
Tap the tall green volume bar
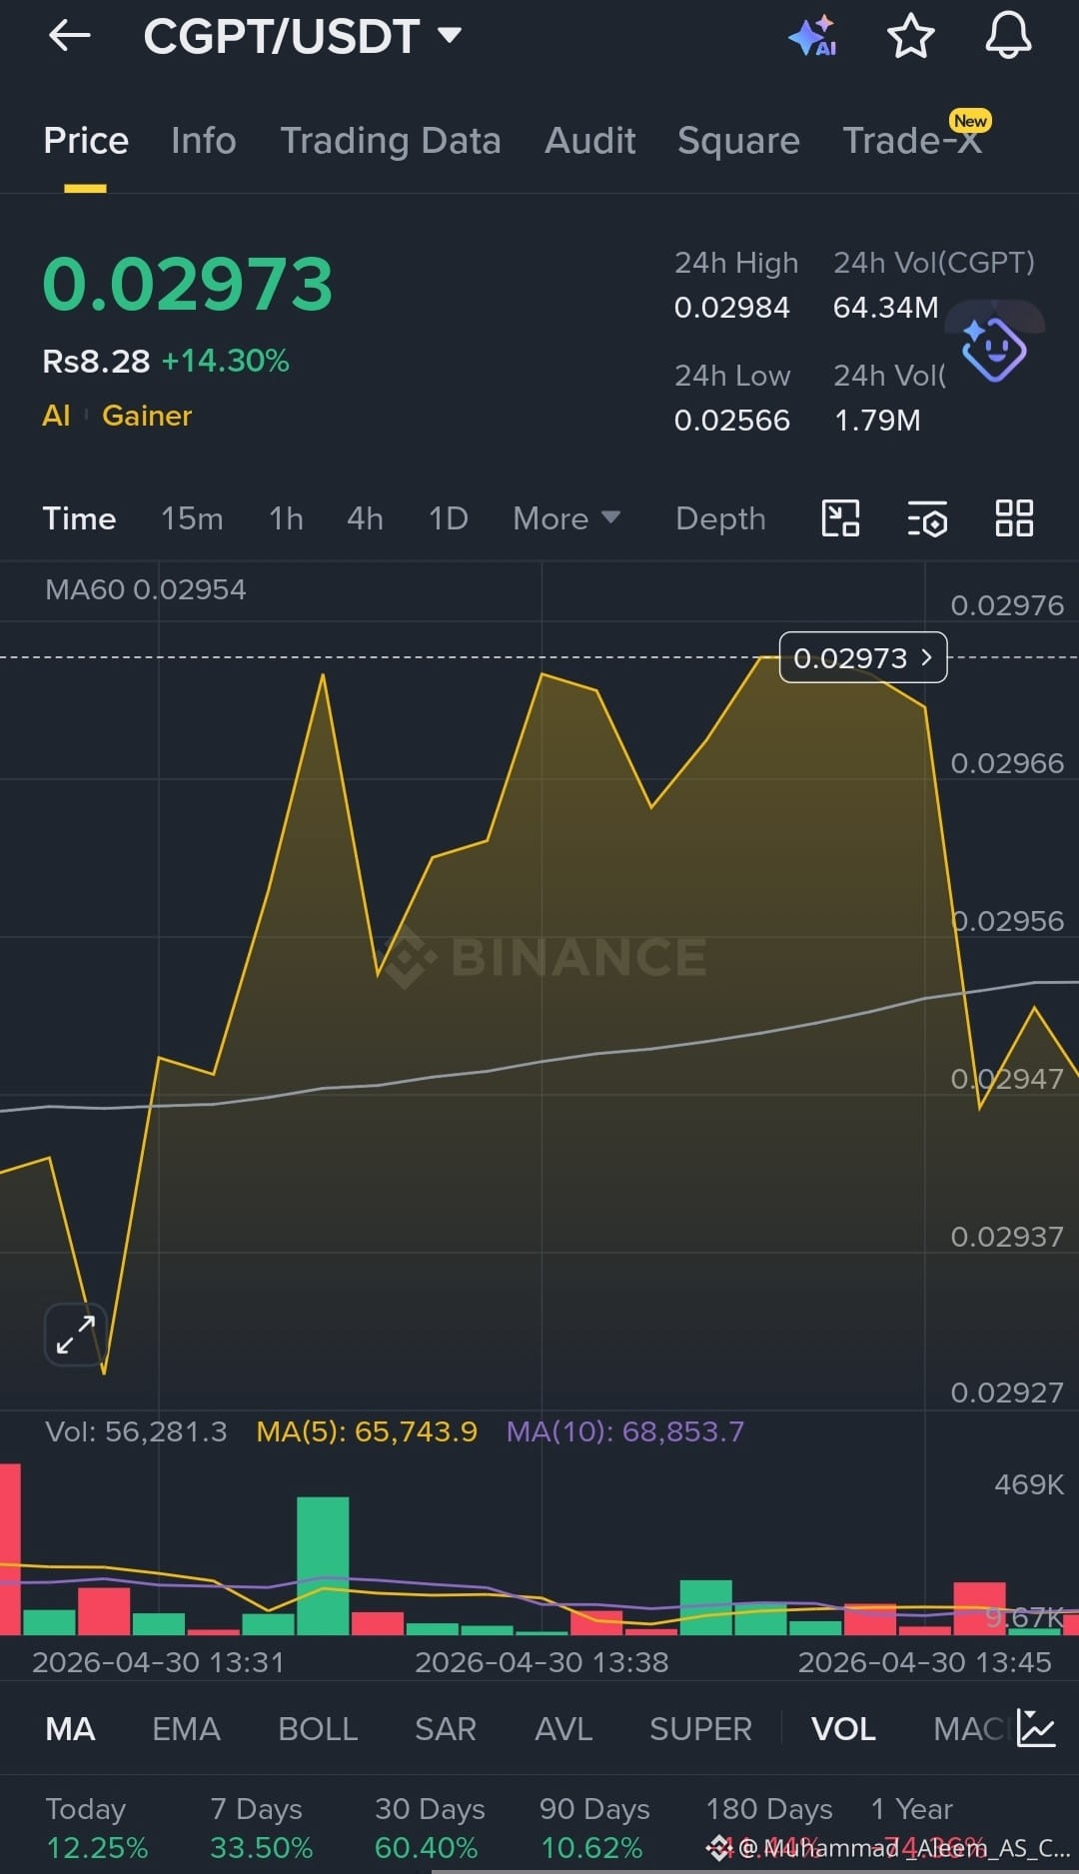pos(323,1565)
